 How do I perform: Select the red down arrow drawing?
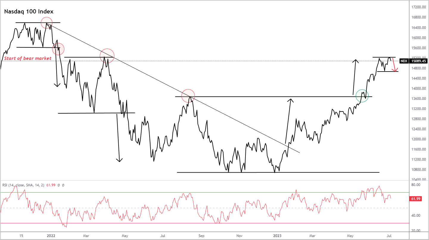pyautogui.click(x=394, y=65)
